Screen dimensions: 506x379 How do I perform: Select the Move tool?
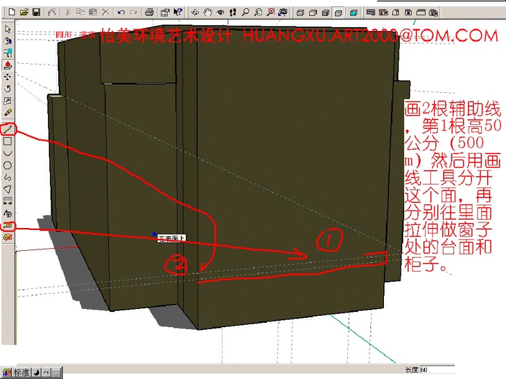pos(8,76)
